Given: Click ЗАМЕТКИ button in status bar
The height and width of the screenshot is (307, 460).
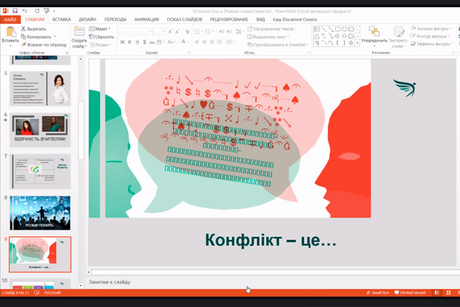Looking at the screenshot, I should (377, 293).
